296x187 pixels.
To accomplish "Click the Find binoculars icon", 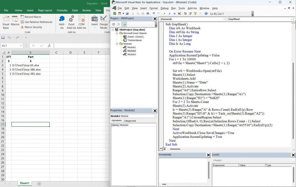I will coord(148,14).
